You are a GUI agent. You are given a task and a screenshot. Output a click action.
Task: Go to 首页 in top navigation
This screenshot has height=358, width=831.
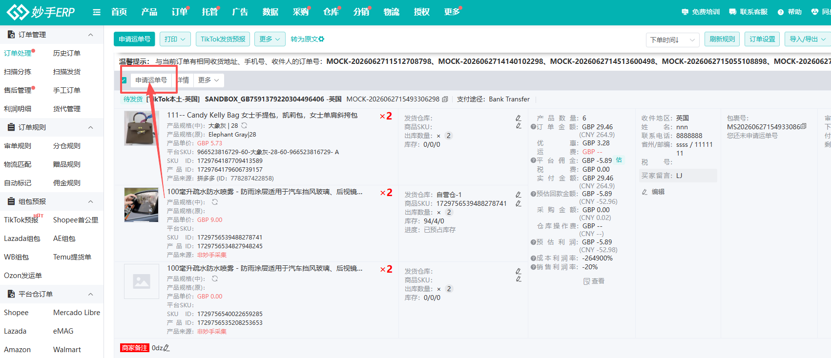click(119, 12)
